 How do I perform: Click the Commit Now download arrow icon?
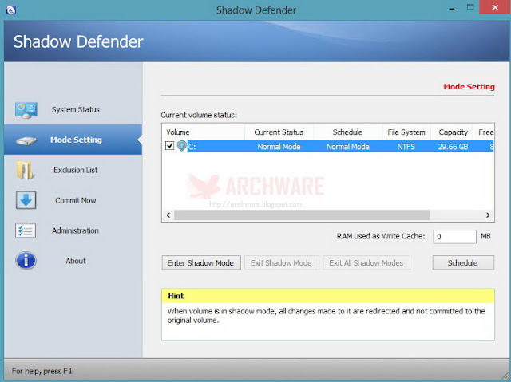click(x=26, y=200)
